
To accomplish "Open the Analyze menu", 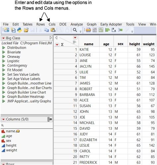I will click(77, 24).
